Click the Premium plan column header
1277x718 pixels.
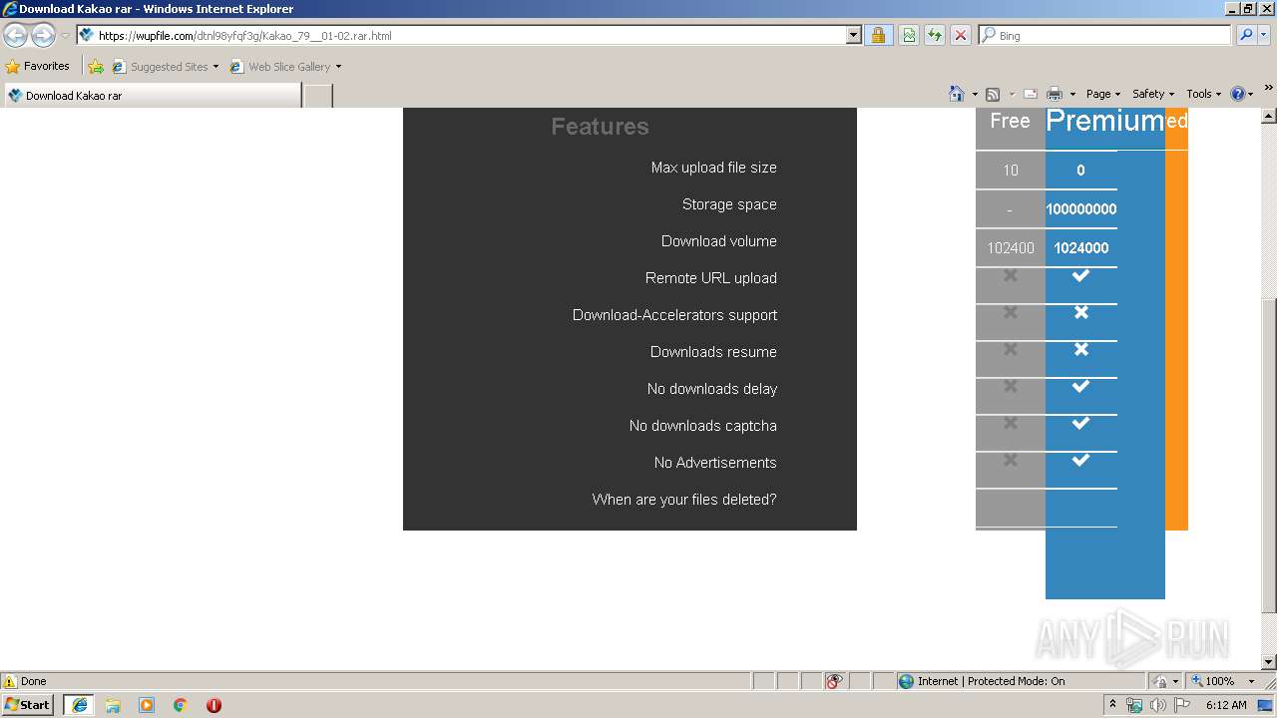coord(1104,121)
